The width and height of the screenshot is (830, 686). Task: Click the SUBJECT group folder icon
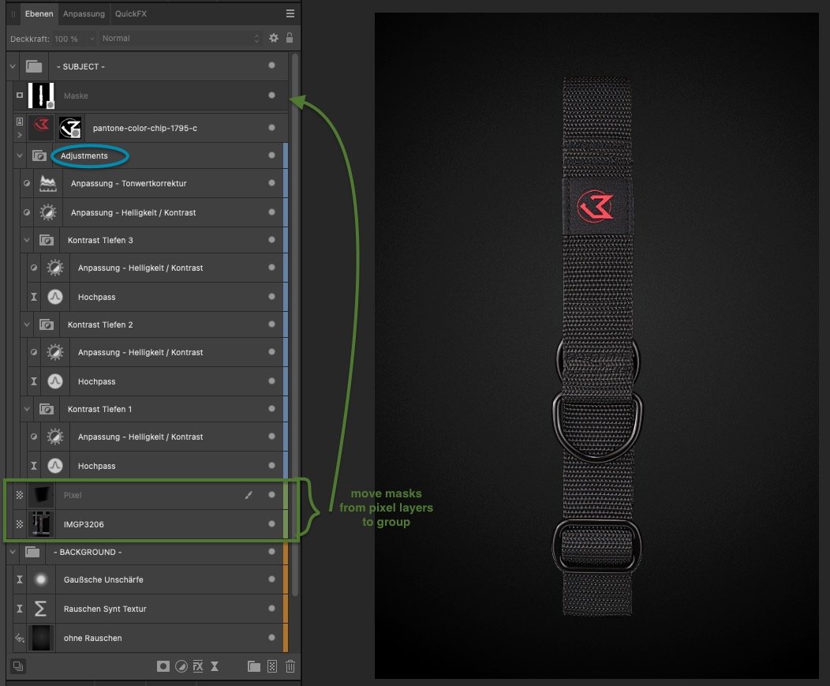coord(34,66)
